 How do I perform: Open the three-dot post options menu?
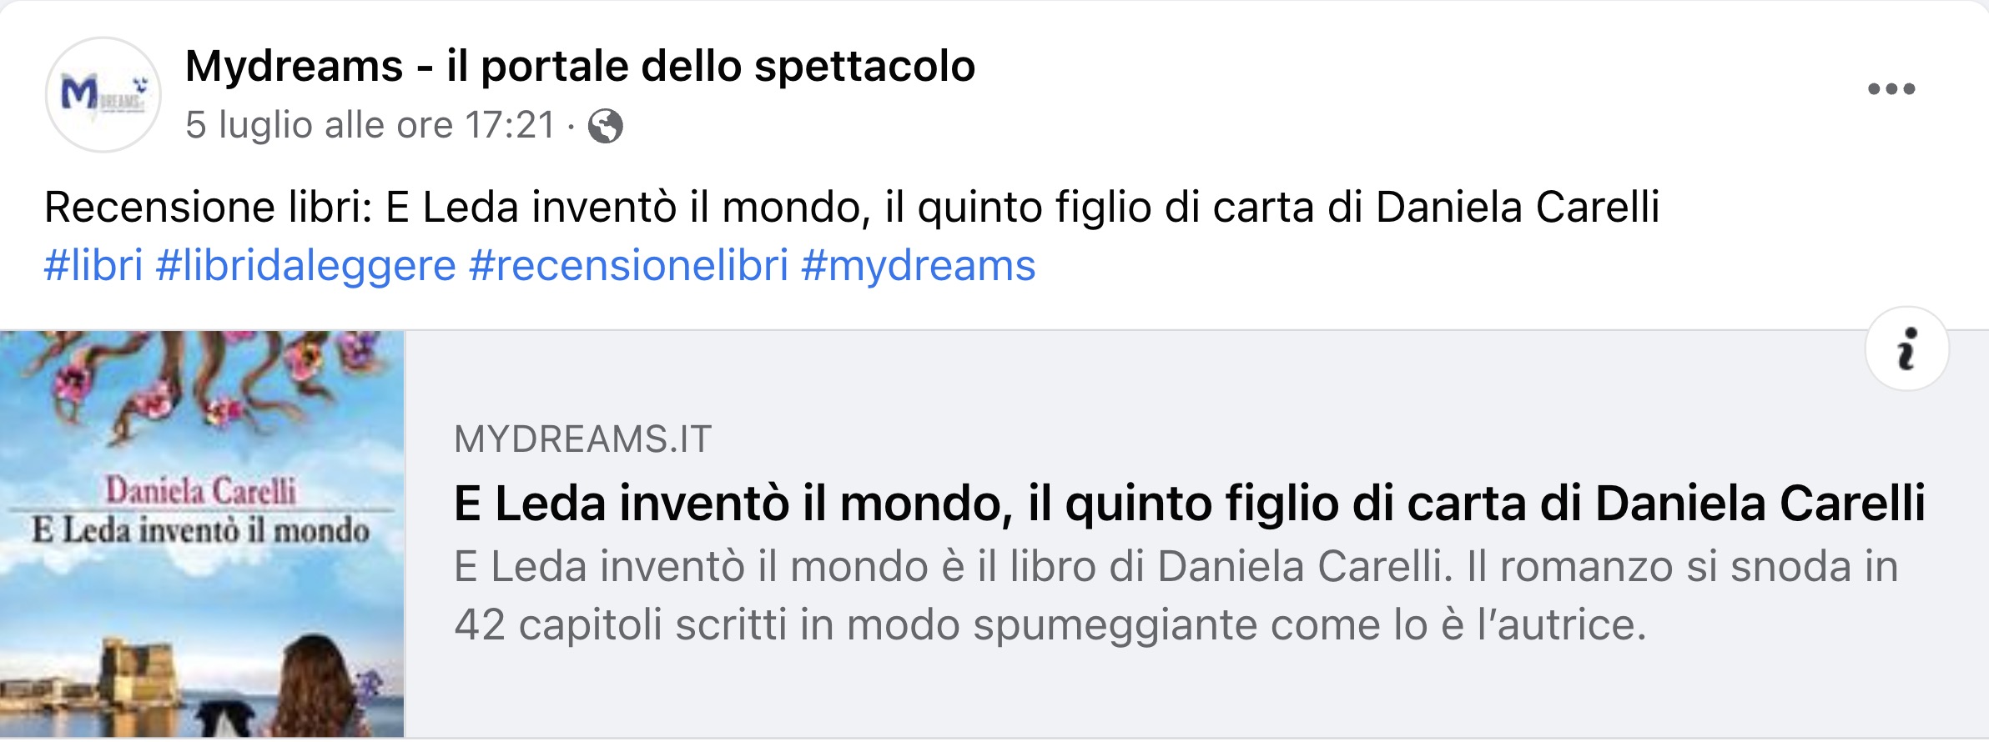point(1891,89)
